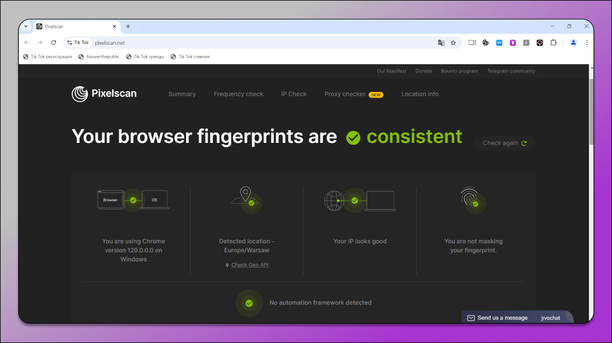Image resolution: width=612 pixels, height=343 pixels.
Task: Follow the Check Geo API link
Action: pos(250,265)
